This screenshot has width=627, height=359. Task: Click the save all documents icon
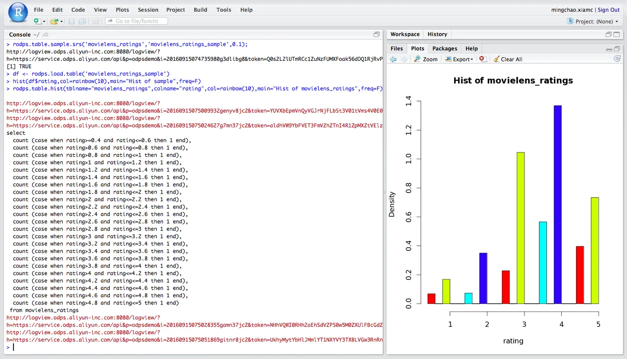coord(82,21)
